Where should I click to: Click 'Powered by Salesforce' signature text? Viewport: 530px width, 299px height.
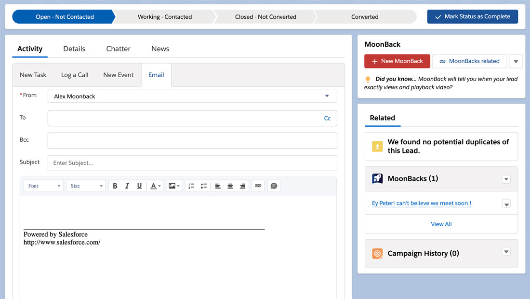(x=55, y=234)
